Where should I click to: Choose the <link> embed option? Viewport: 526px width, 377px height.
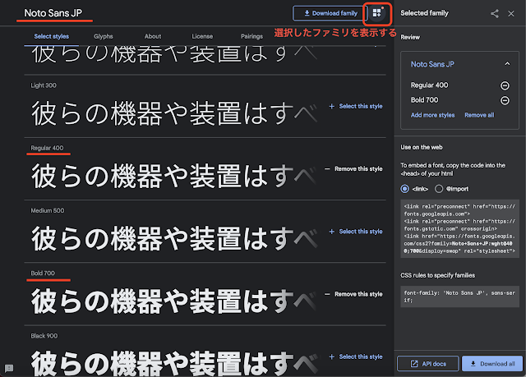405,189
